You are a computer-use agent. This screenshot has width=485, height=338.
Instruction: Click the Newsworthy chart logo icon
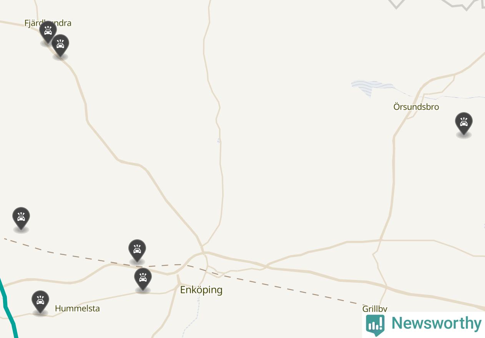click(x=375, y=325)
